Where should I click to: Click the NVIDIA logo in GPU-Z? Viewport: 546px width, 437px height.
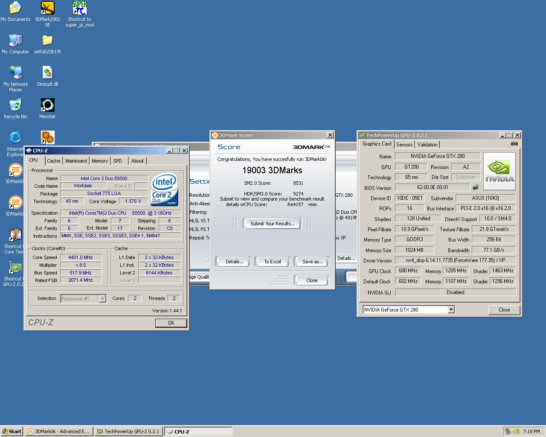[x=500, y=171]
